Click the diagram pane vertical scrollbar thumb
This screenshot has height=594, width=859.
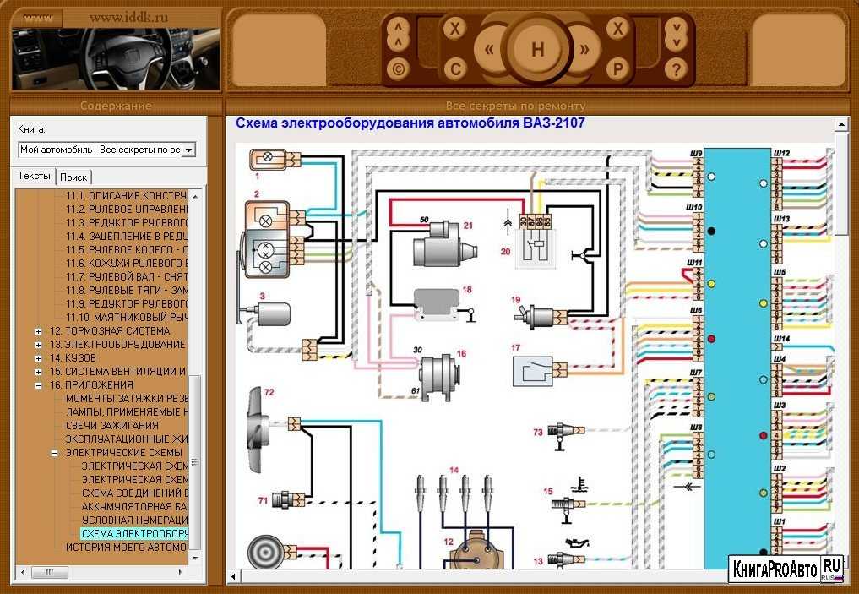pyautogui.click(x=841, y=183)
